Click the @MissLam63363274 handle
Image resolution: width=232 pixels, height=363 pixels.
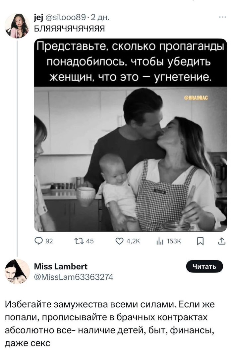tap(74, 276)
